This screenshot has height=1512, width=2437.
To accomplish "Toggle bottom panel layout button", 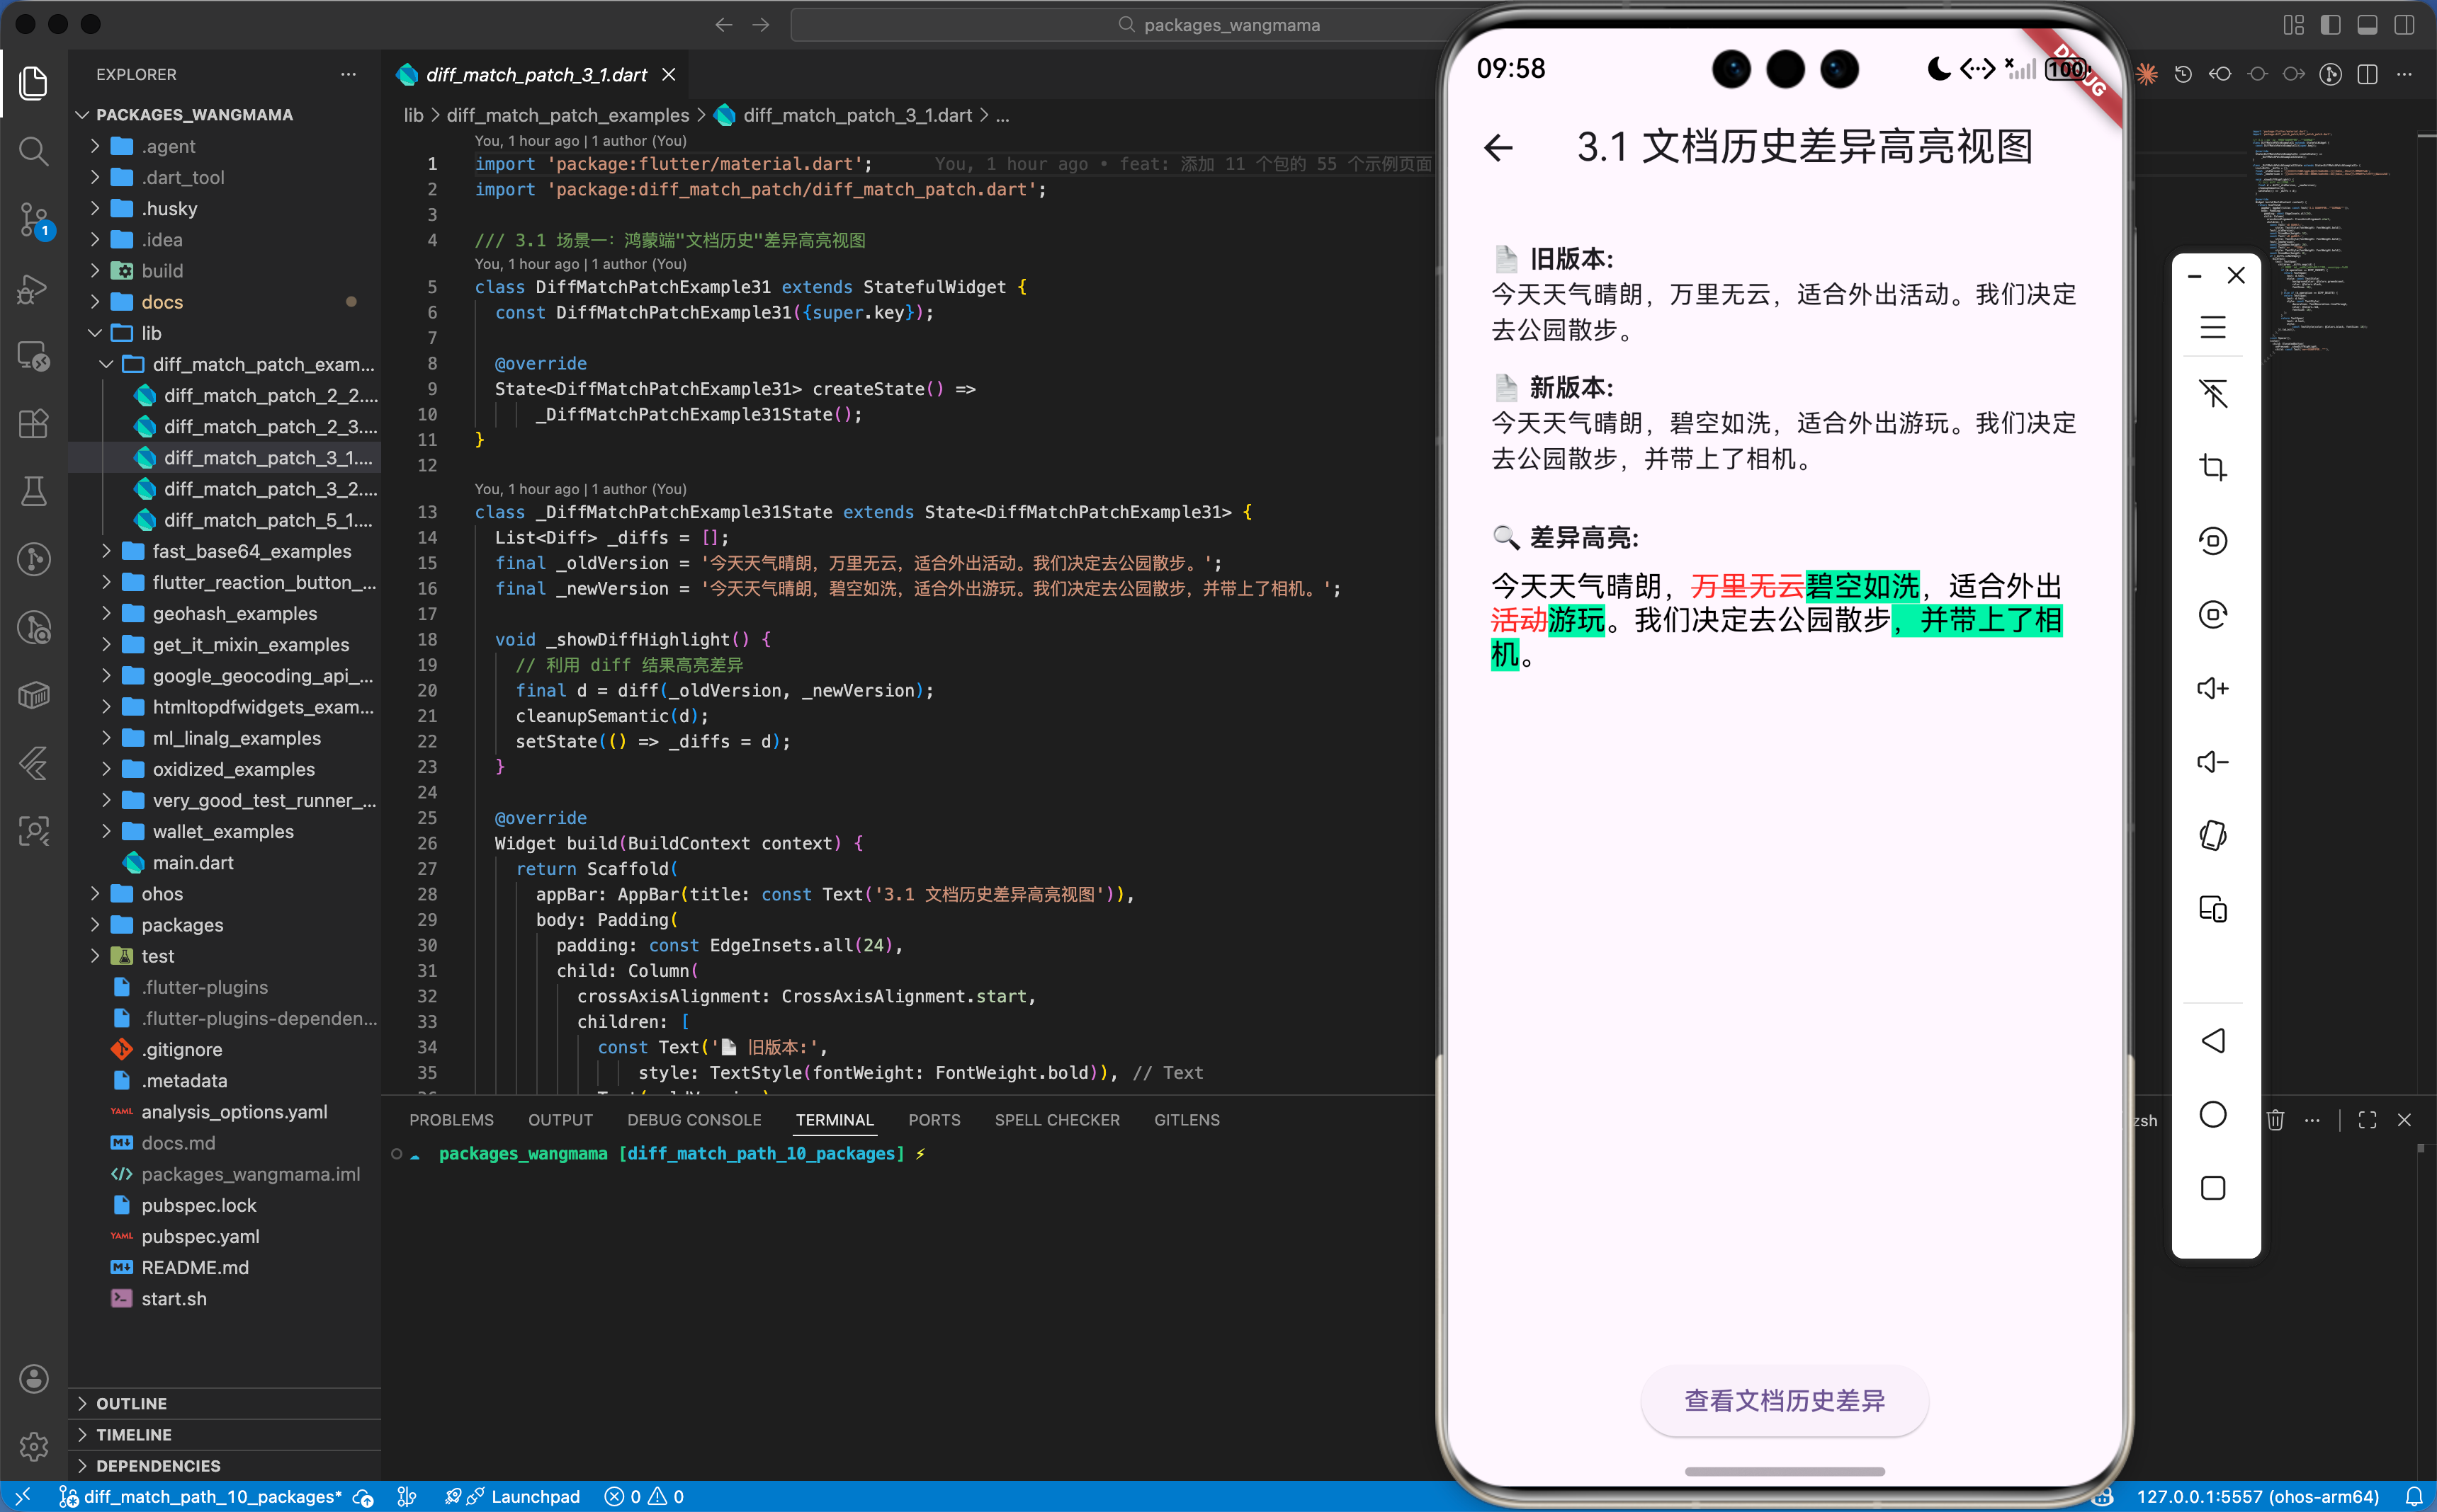I will coord(2367,25).
